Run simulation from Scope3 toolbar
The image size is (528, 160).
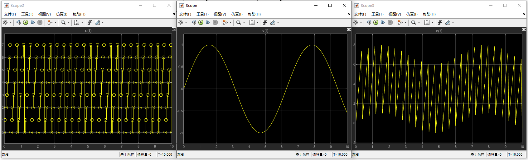376,22
